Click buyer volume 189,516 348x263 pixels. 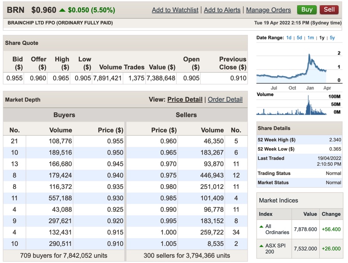coord(60,152)
